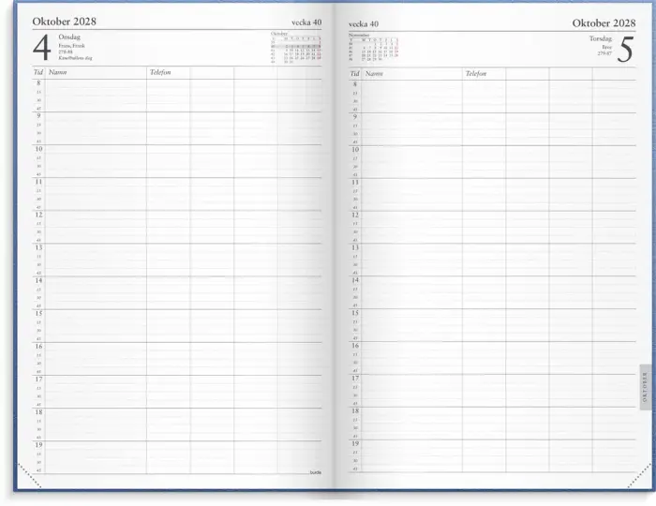Click hour 18 label on Onsdag page
The image size is (656, 506).
(x=38, y=412)
